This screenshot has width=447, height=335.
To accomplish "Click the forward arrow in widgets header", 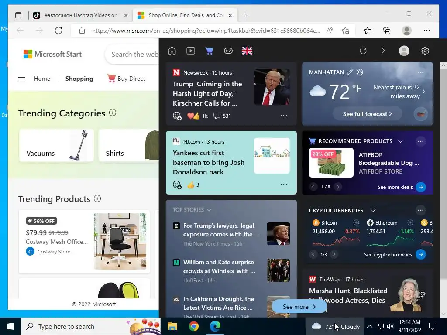I will pyautogui.click(x=383, y=51).
